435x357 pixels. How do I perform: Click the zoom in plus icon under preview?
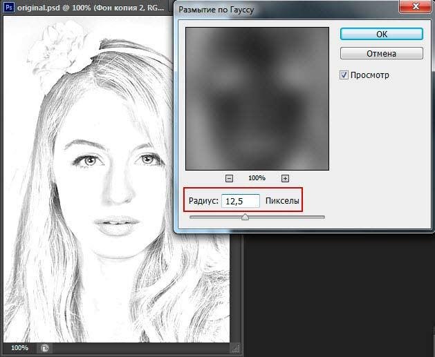[284, 178]
